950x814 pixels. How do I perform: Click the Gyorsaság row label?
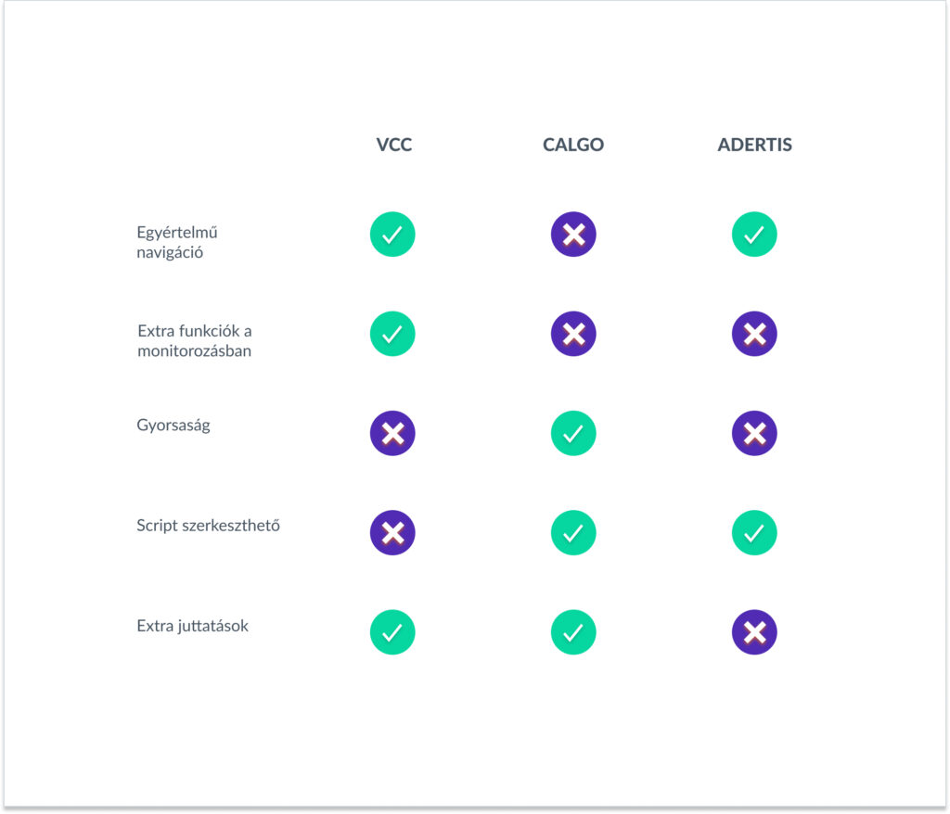[173, 426]
